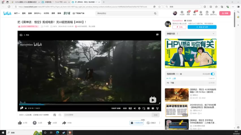Open the BuriedAlien channel name link

click(x=177, y=21)
